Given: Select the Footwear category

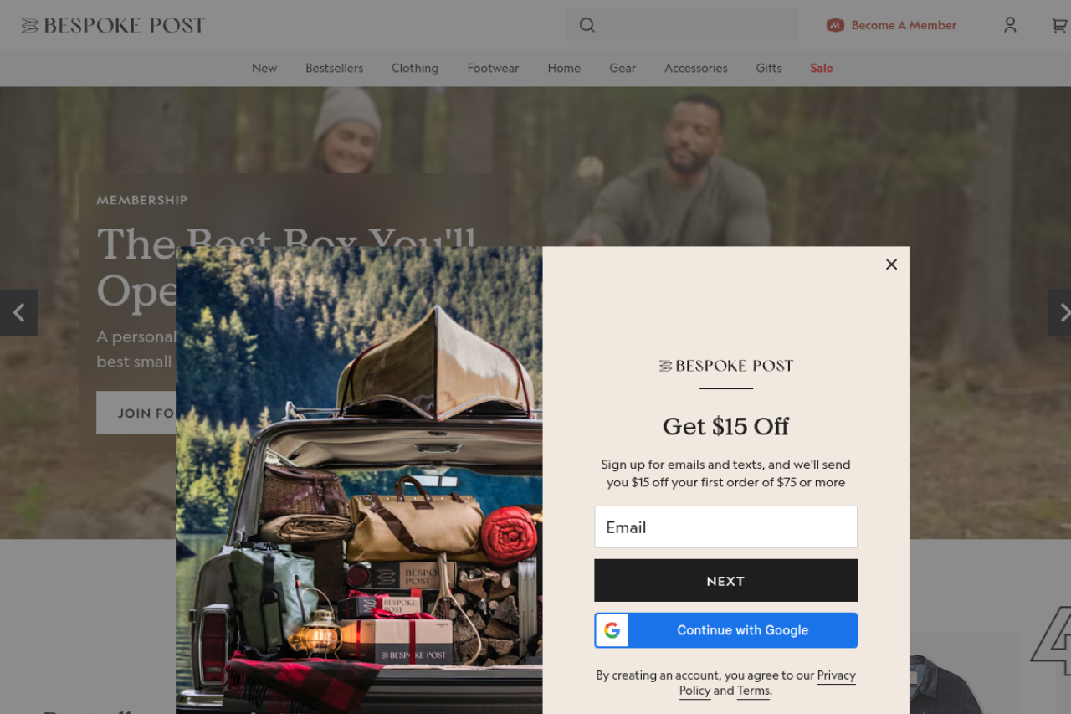Looking at the screenshot, I should [493, 68].
